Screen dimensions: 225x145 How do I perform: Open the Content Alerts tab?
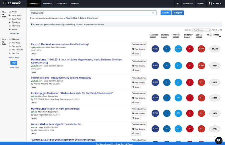[61, 3]
